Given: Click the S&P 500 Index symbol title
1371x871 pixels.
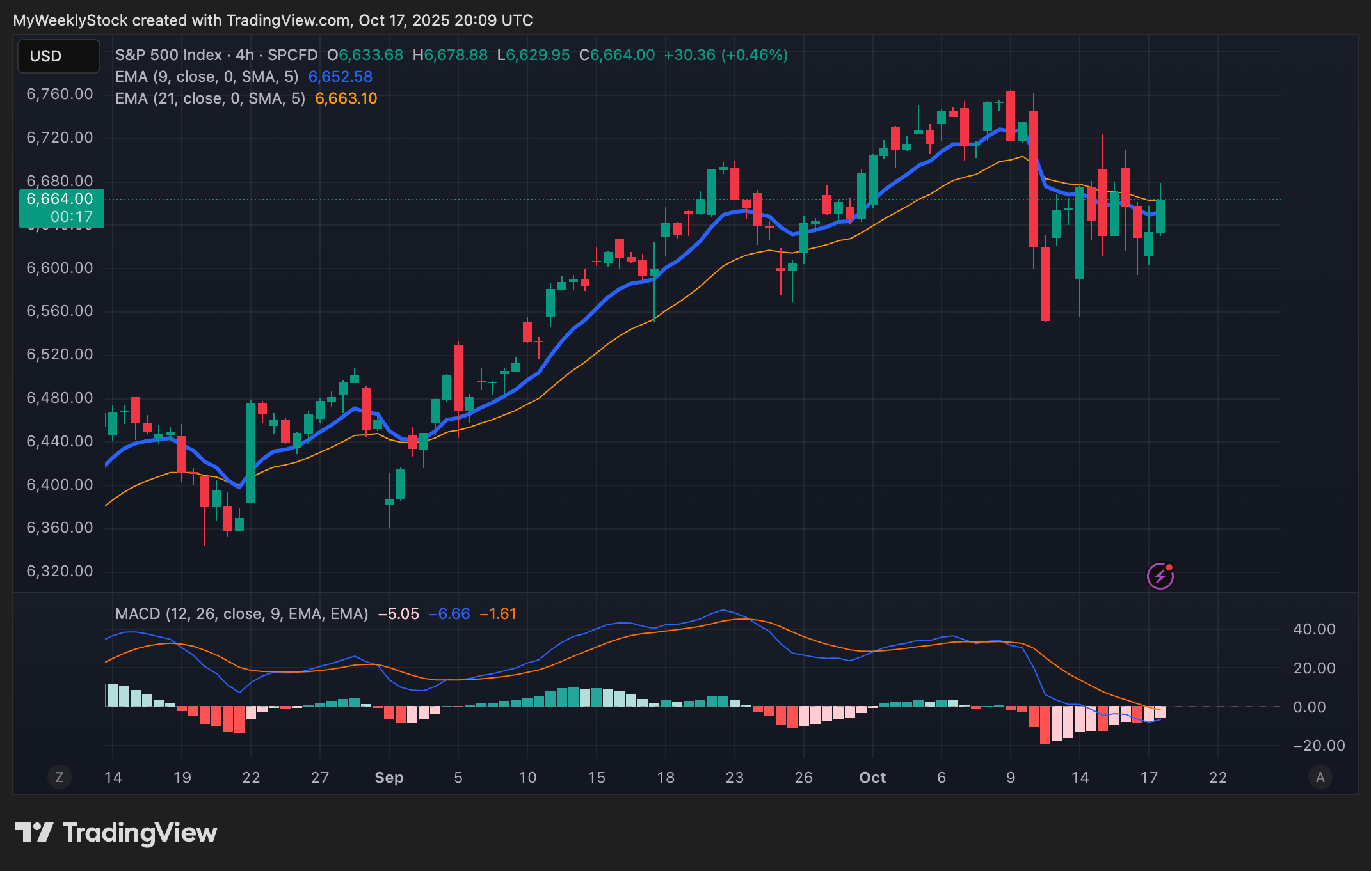Looking at the screenshot, I should tap(168, 55).
